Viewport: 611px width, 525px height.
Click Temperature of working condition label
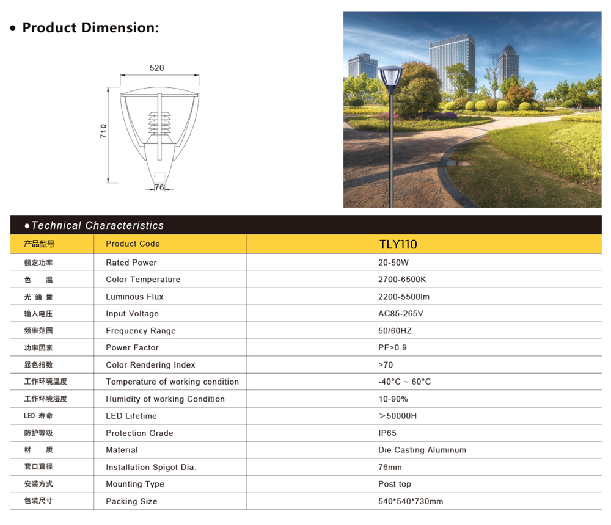[172, 382]
